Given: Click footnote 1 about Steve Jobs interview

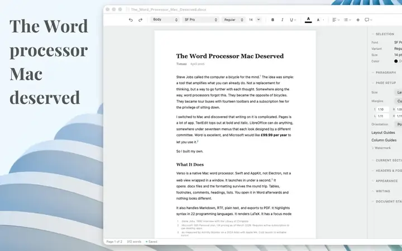Looking at the screenshot, I should click(x=213, y=221).
